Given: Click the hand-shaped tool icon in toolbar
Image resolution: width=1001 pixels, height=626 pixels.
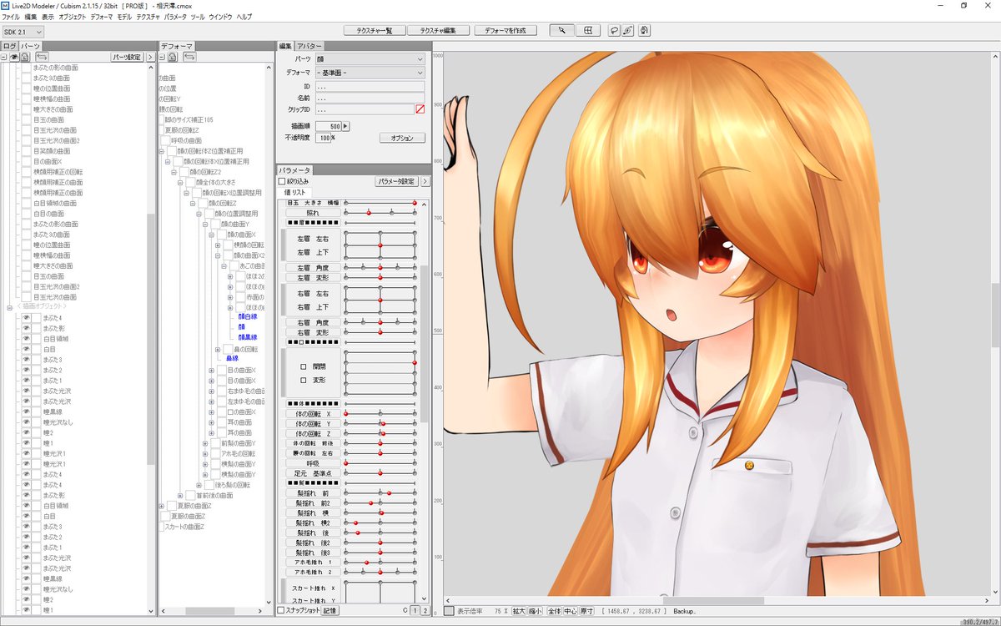Looking at the screenshot, I should 644,30.
